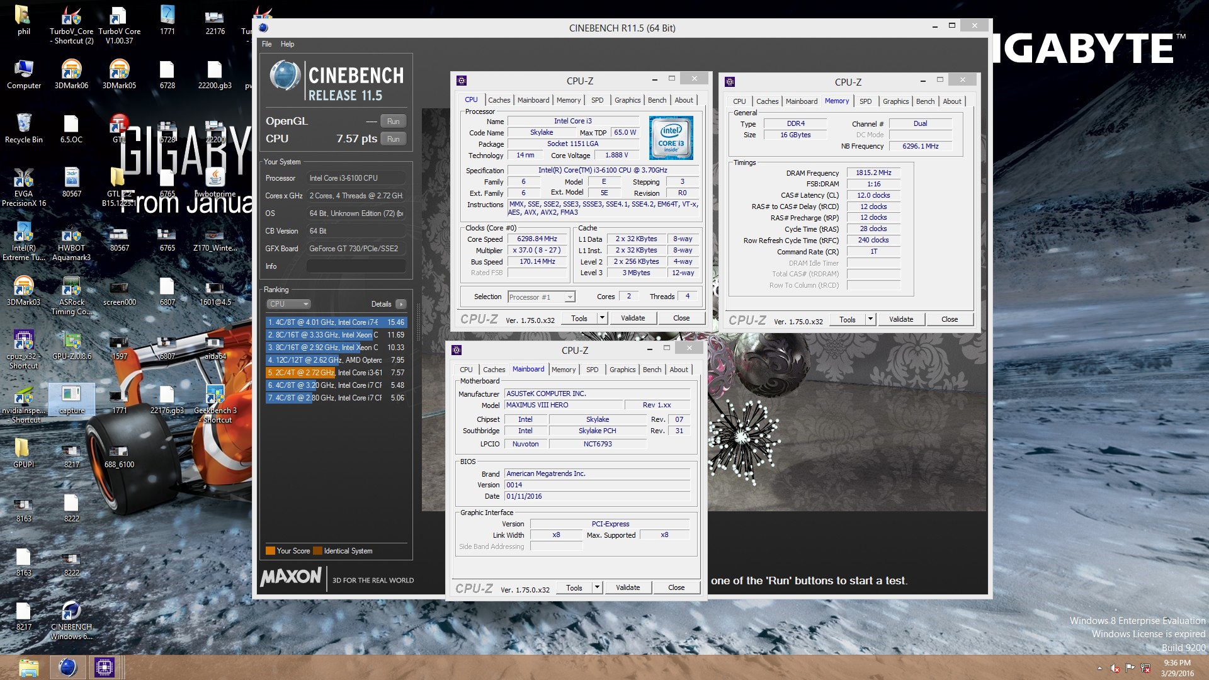Image resolution: width=1209 pixels, height=680 pixels.
Task: Open the 6.5.OC file icon
Action: point(71,128)
